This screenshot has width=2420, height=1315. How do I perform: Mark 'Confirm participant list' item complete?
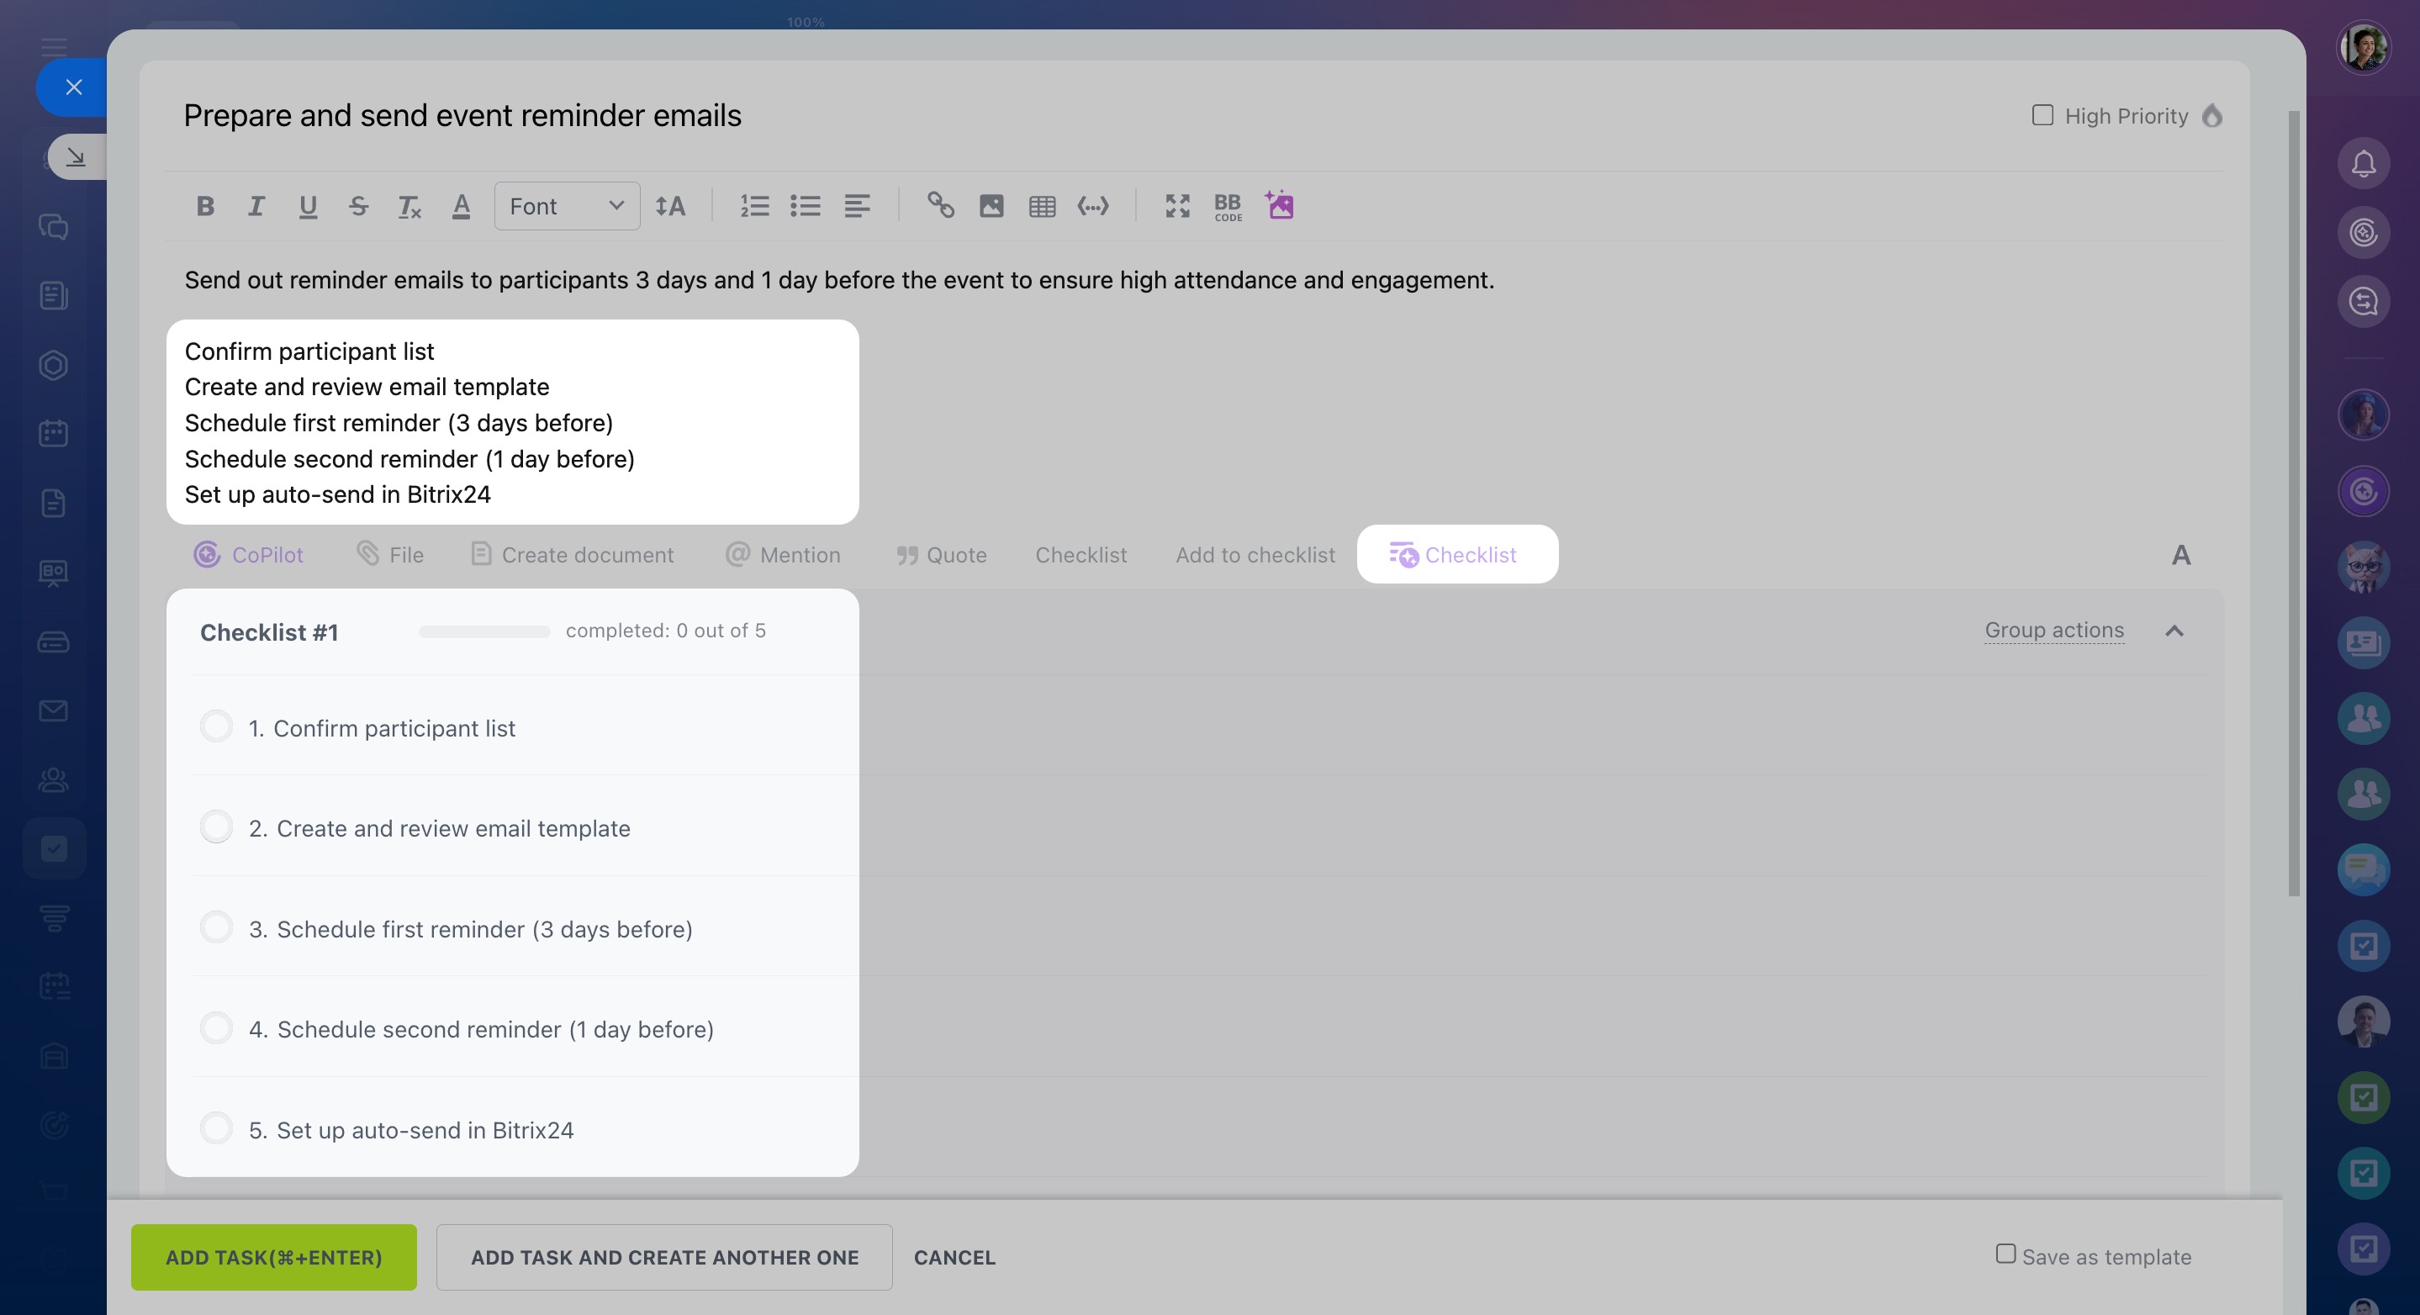[216, 727]
